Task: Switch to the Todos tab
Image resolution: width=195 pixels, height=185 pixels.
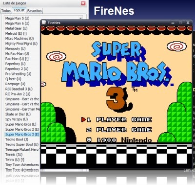Action: point(6,11)
